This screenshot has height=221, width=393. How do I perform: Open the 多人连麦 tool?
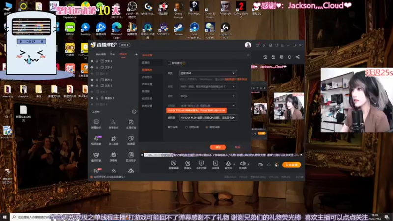pyautogui.click(x=113, y=140)
